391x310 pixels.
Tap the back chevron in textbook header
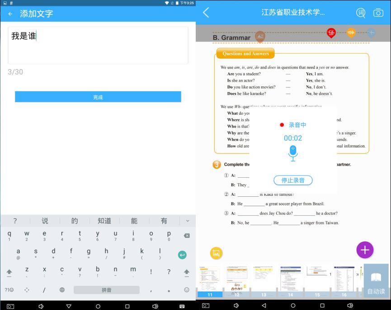(206, 13)
